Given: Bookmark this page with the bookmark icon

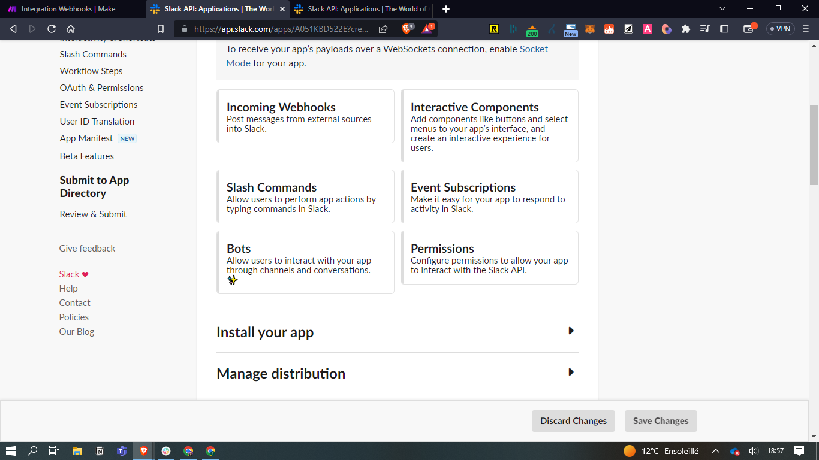Looking at the screenshot, I should pos(160,29).
